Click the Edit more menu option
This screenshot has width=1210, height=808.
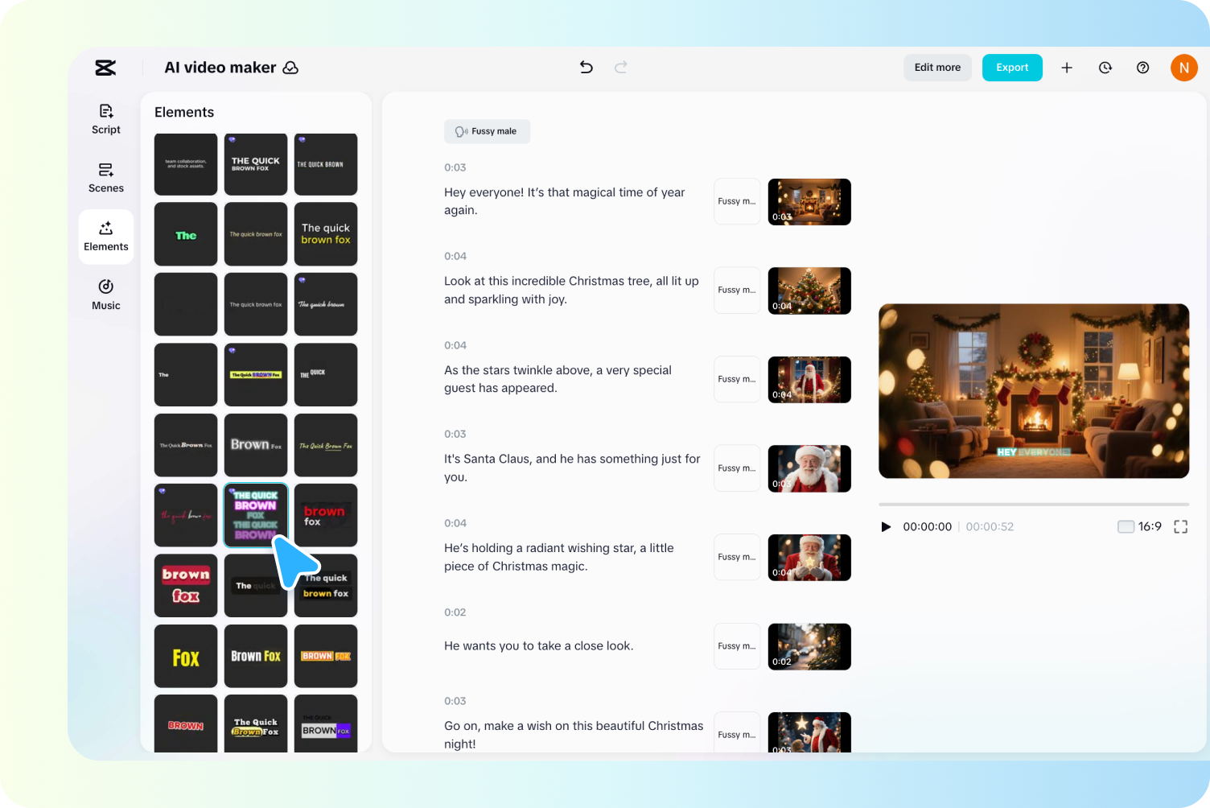pos(936,68)
